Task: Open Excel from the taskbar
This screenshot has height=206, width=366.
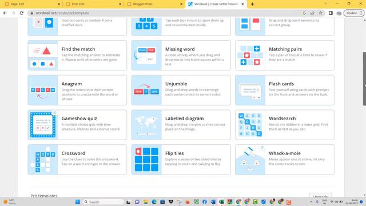Action: [x=221, y=202]
